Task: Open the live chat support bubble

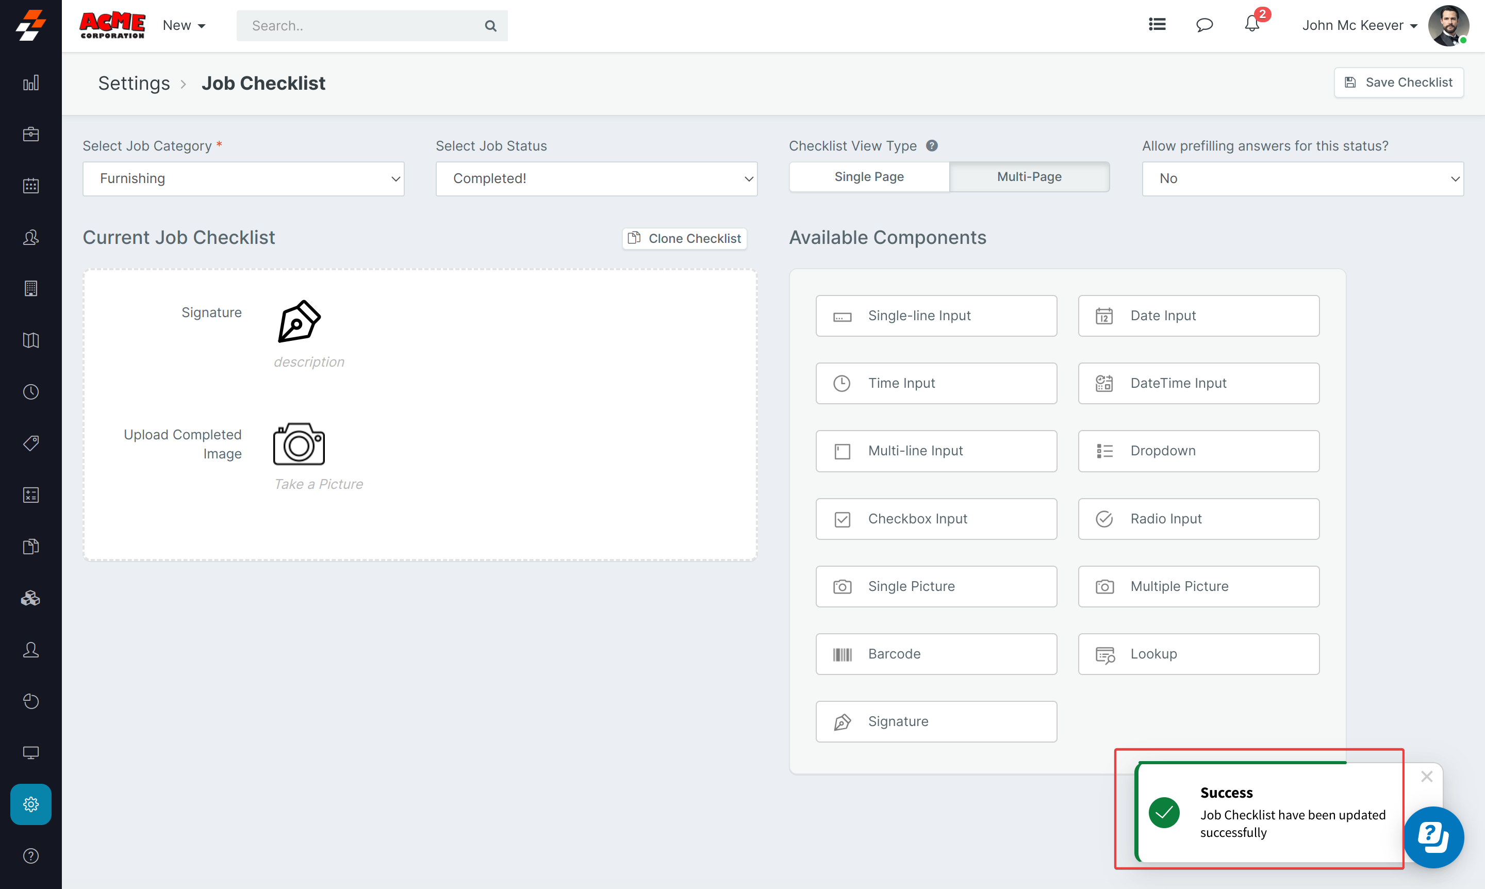Action: point(1433,837)
